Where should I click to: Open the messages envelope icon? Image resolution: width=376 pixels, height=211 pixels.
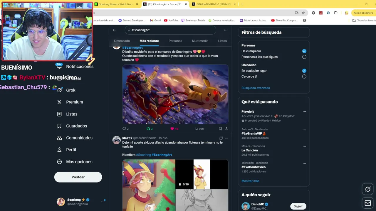pos(368,203)
